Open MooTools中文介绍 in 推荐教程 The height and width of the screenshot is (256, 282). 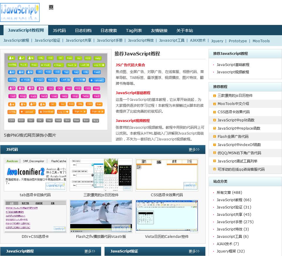tap(233, 104)
